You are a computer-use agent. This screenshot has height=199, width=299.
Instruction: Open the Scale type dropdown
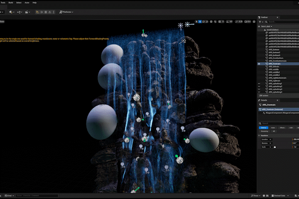(266, 147)
